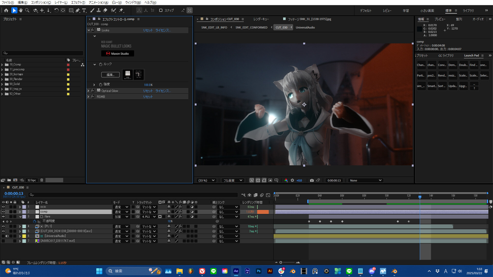This screenshot has height=277, width=493.
Task: Switch to the プレビュー panel tab
Action: click(x=440, y=19)
